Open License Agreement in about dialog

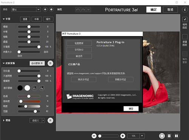[x=79, y=50]
